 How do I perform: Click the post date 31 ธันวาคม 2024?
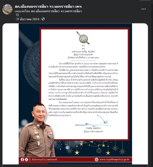28,19
